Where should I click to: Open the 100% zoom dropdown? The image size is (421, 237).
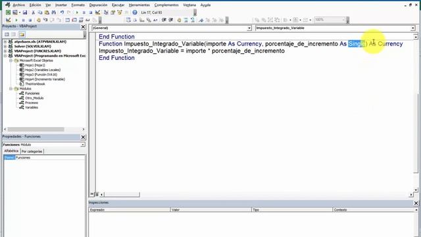[x=343, y=20]
